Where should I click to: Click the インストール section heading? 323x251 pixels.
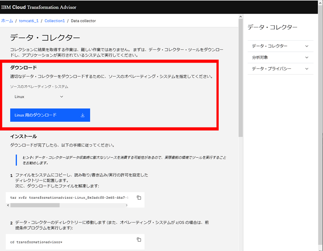point(23,136)
